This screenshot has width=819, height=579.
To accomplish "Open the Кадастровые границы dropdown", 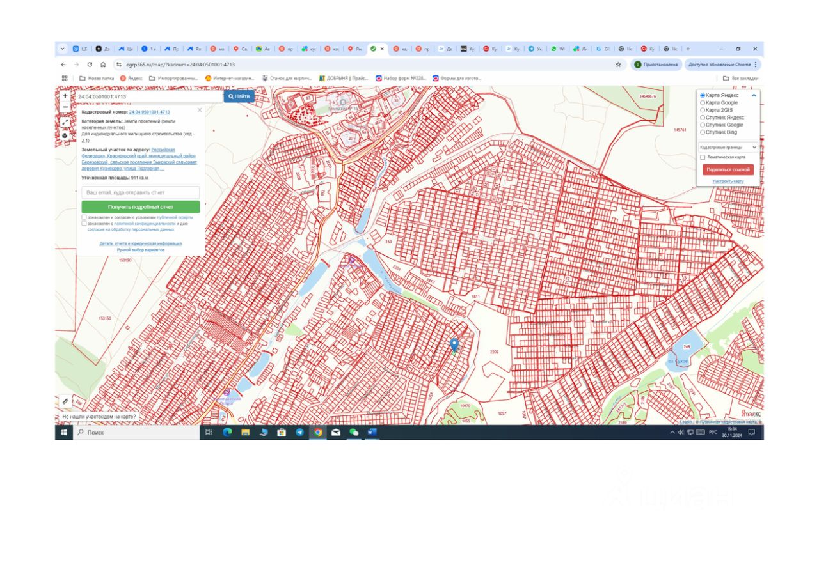I will 729,147.
